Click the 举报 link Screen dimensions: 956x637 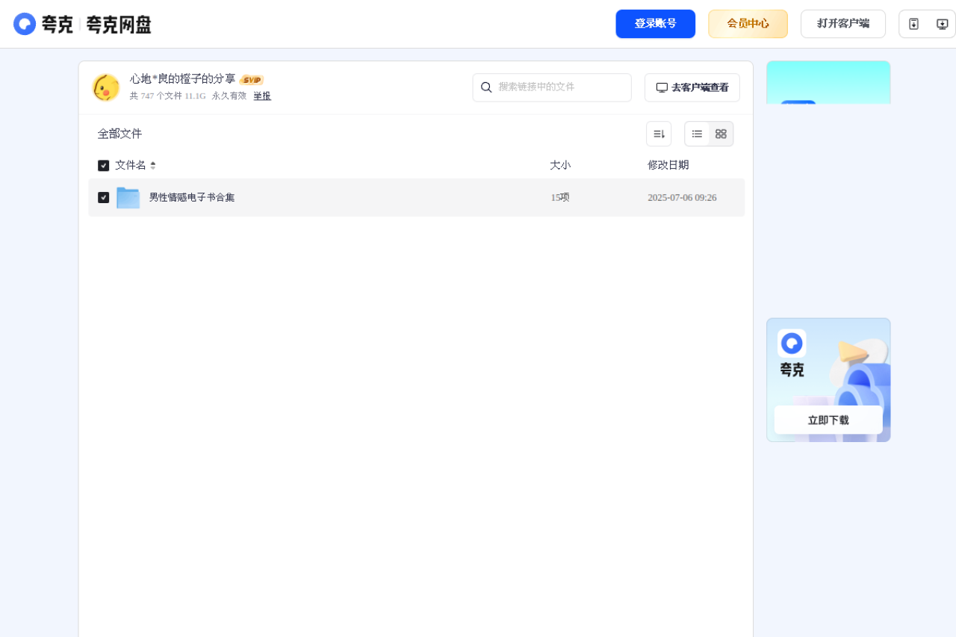[261, 96]
